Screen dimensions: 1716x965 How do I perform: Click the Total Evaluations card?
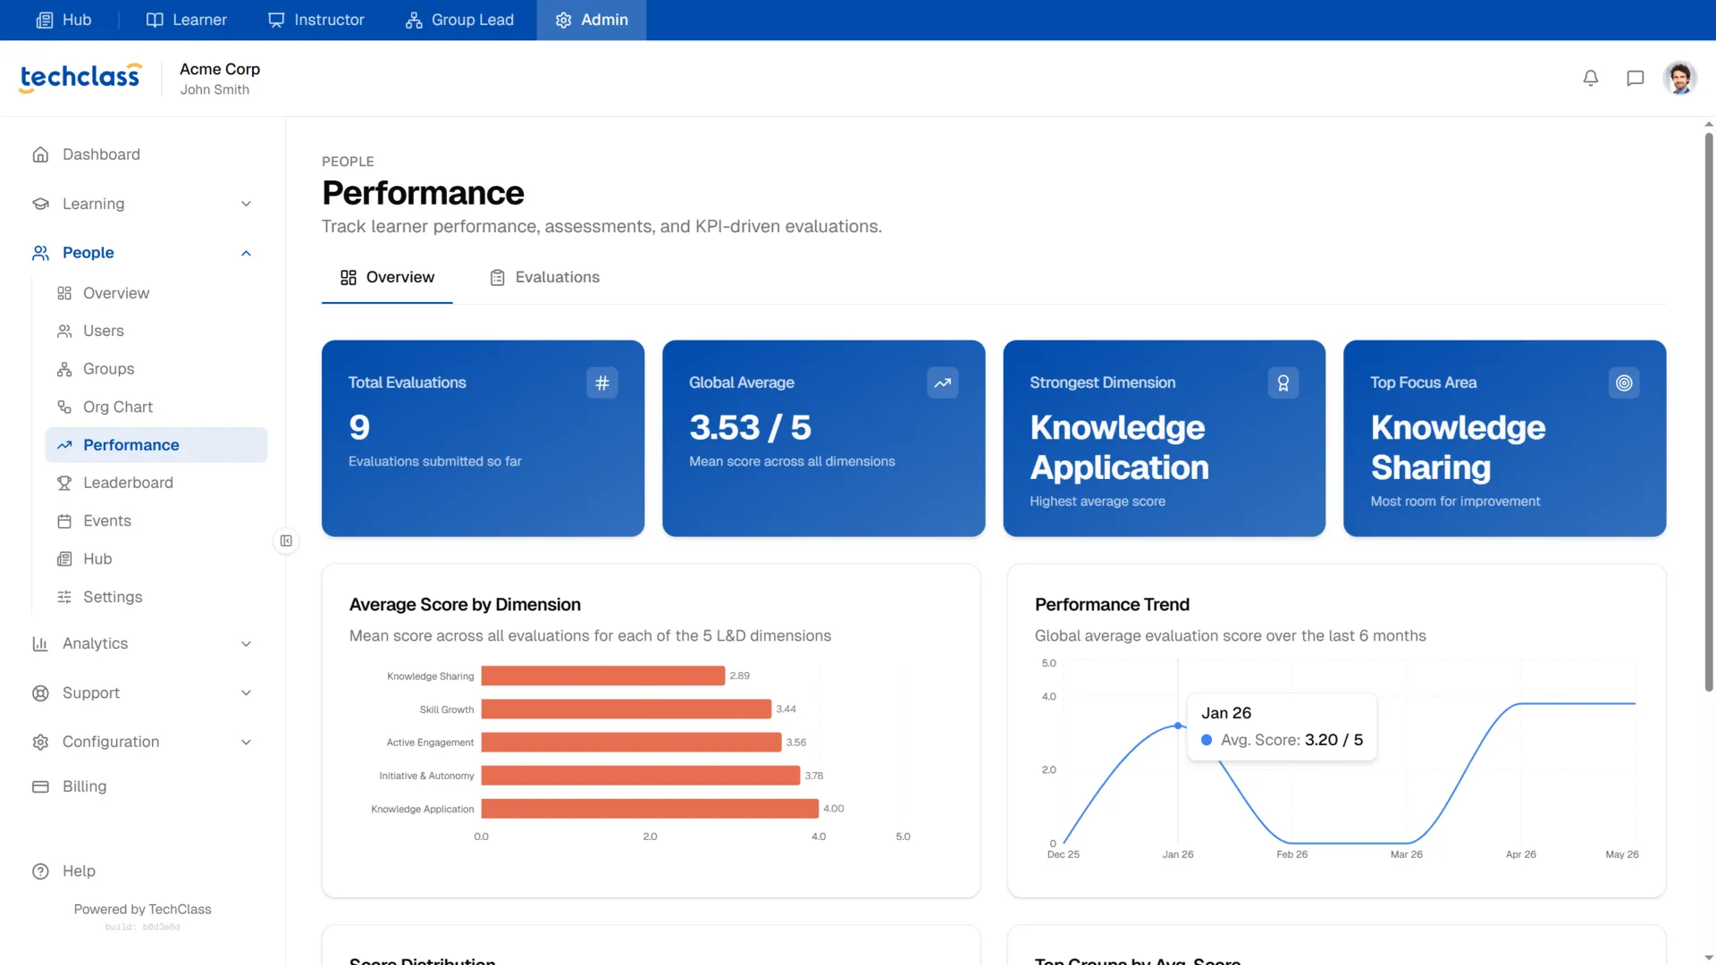483,438
